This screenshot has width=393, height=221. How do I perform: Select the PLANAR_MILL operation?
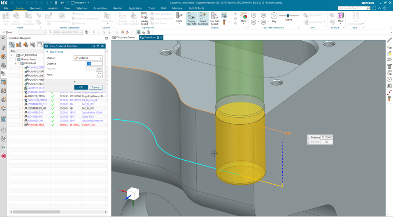(36, 125)
